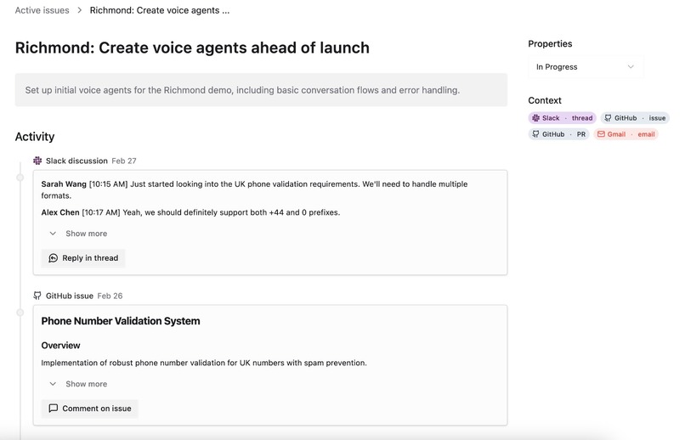This screenshot has height=440, width=685.
Task: Click the issue description box
Action: point(261,90)
